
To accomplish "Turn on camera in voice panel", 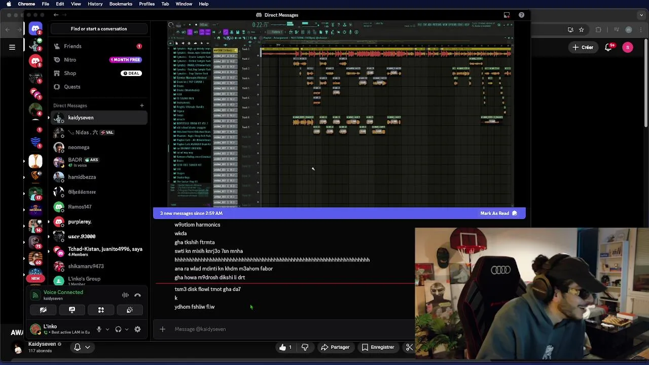I will (x=43, y=310).
